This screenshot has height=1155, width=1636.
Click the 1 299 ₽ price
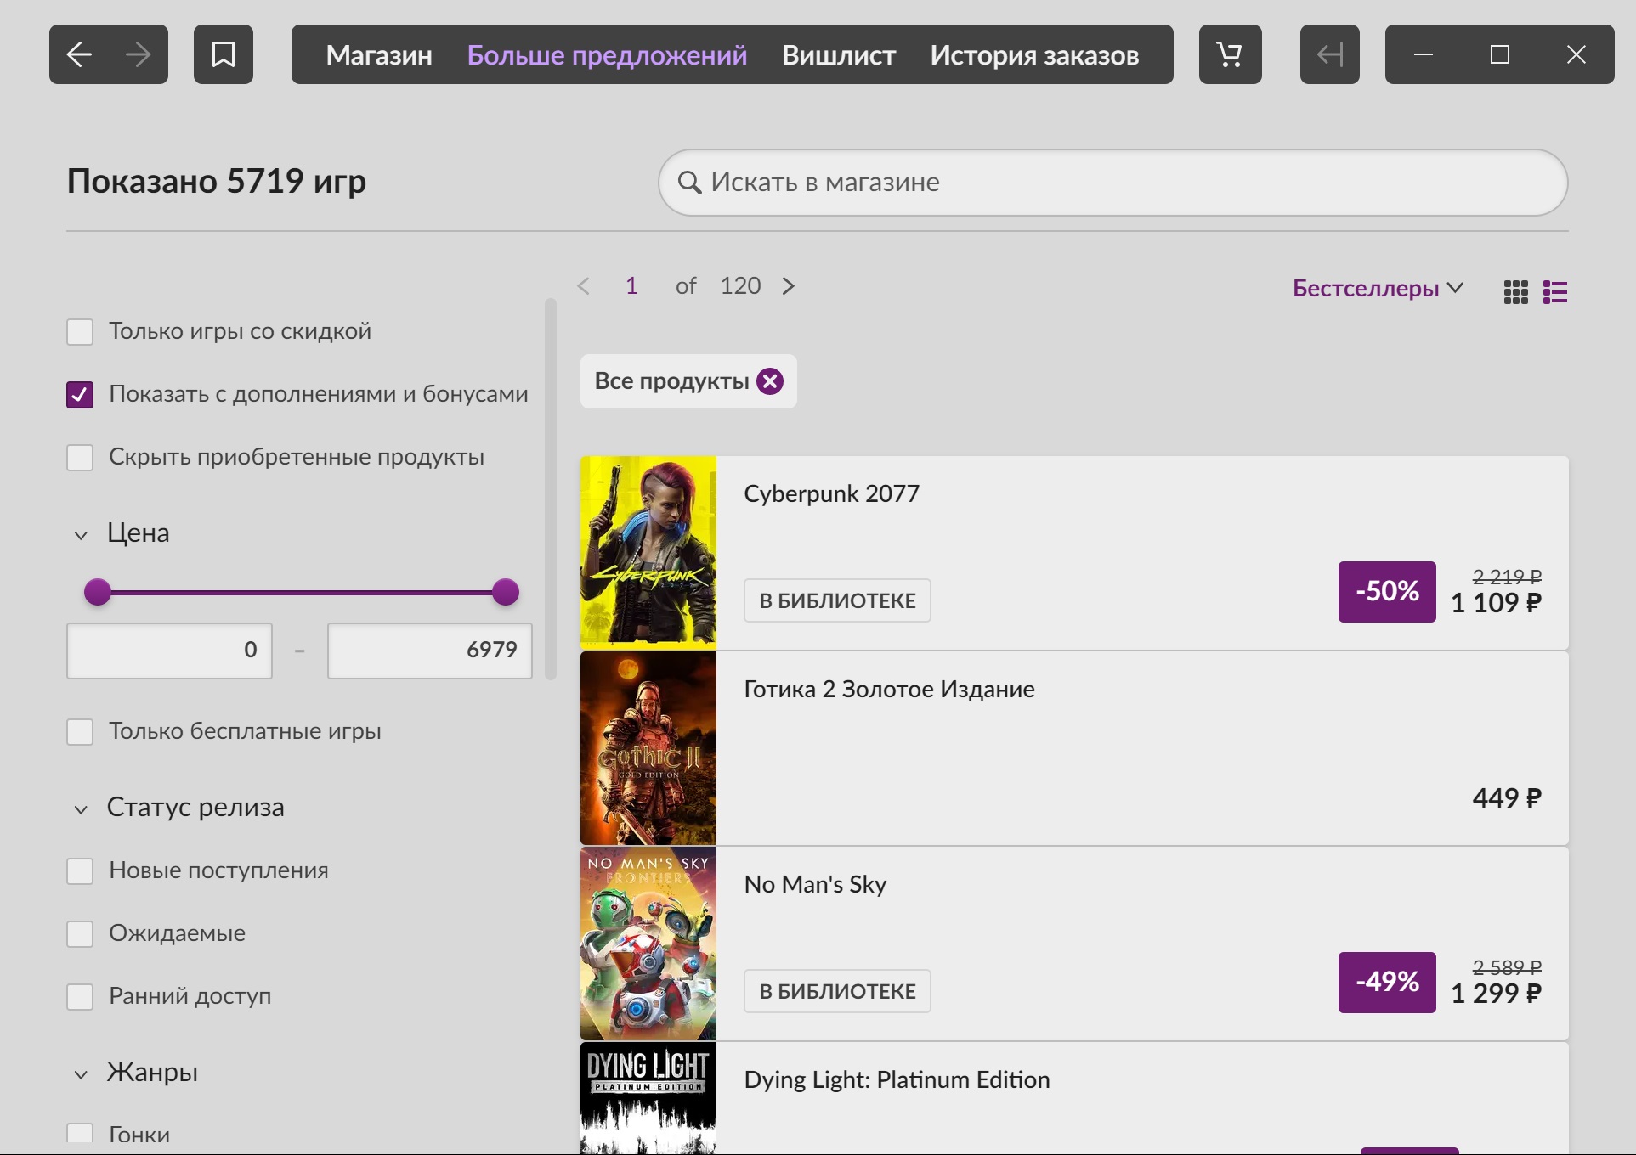(x=1496, y=994)
